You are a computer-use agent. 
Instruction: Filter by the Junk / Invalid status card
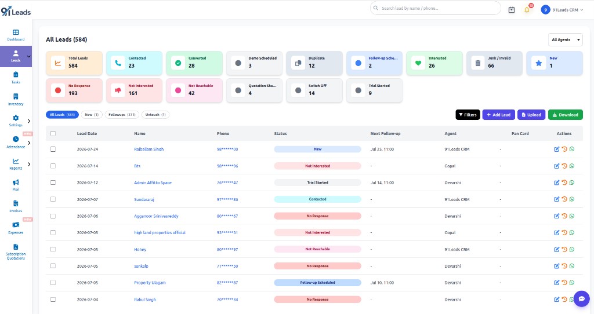point(494,63)
